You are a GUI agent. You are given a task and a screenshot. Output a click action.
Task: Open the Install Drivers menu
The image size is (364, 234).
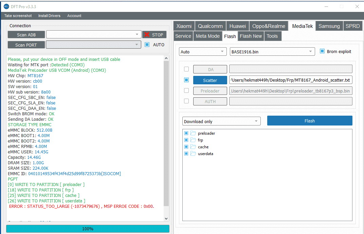coord(49,16)
